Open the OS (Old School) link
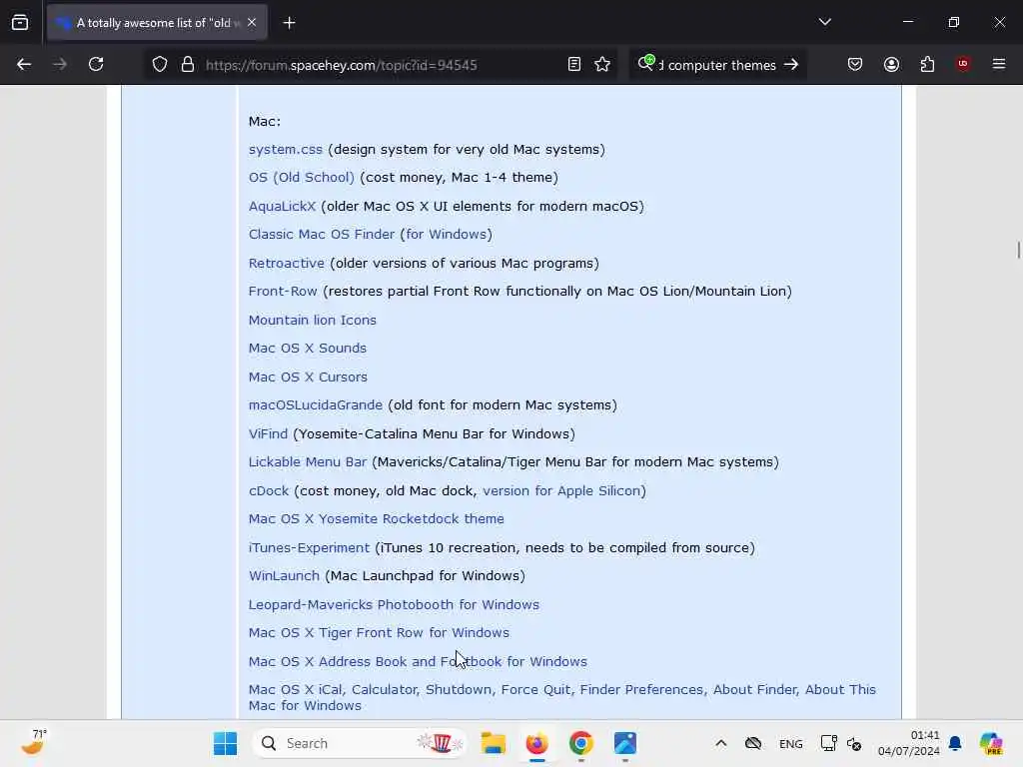This screenshot has width=1023, height=767. 301,178
